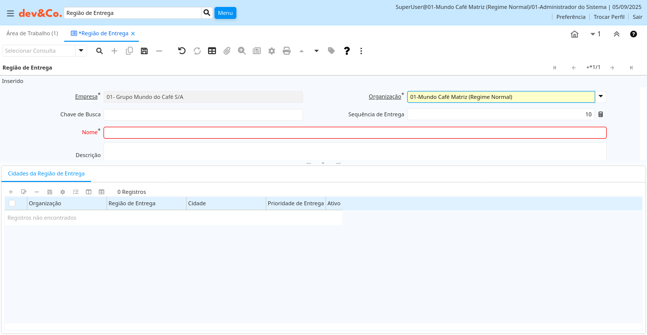Open Help via the question mark icon
The height and width of the screenshot is (335, 647).
tap(347, 51)
